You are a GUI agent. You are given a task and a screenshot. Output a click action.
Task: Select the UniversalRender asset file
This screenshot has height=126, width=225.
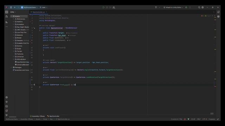click(22, 65)
